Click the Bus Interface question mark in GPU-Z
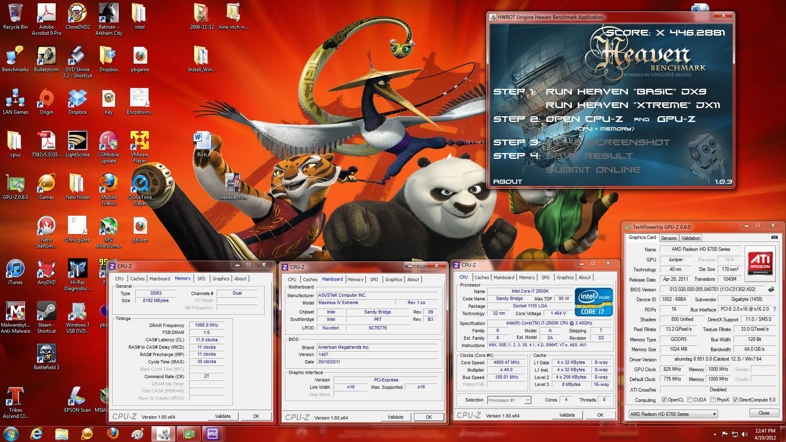786x442 pixels. pos(775,309)
